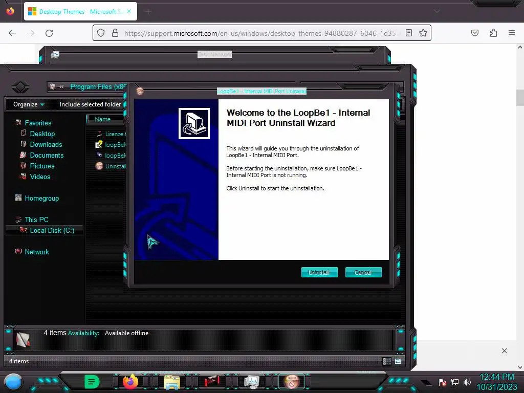
Task: Click Explorer back navigation hexagon button
Action: tap(20, 87)
